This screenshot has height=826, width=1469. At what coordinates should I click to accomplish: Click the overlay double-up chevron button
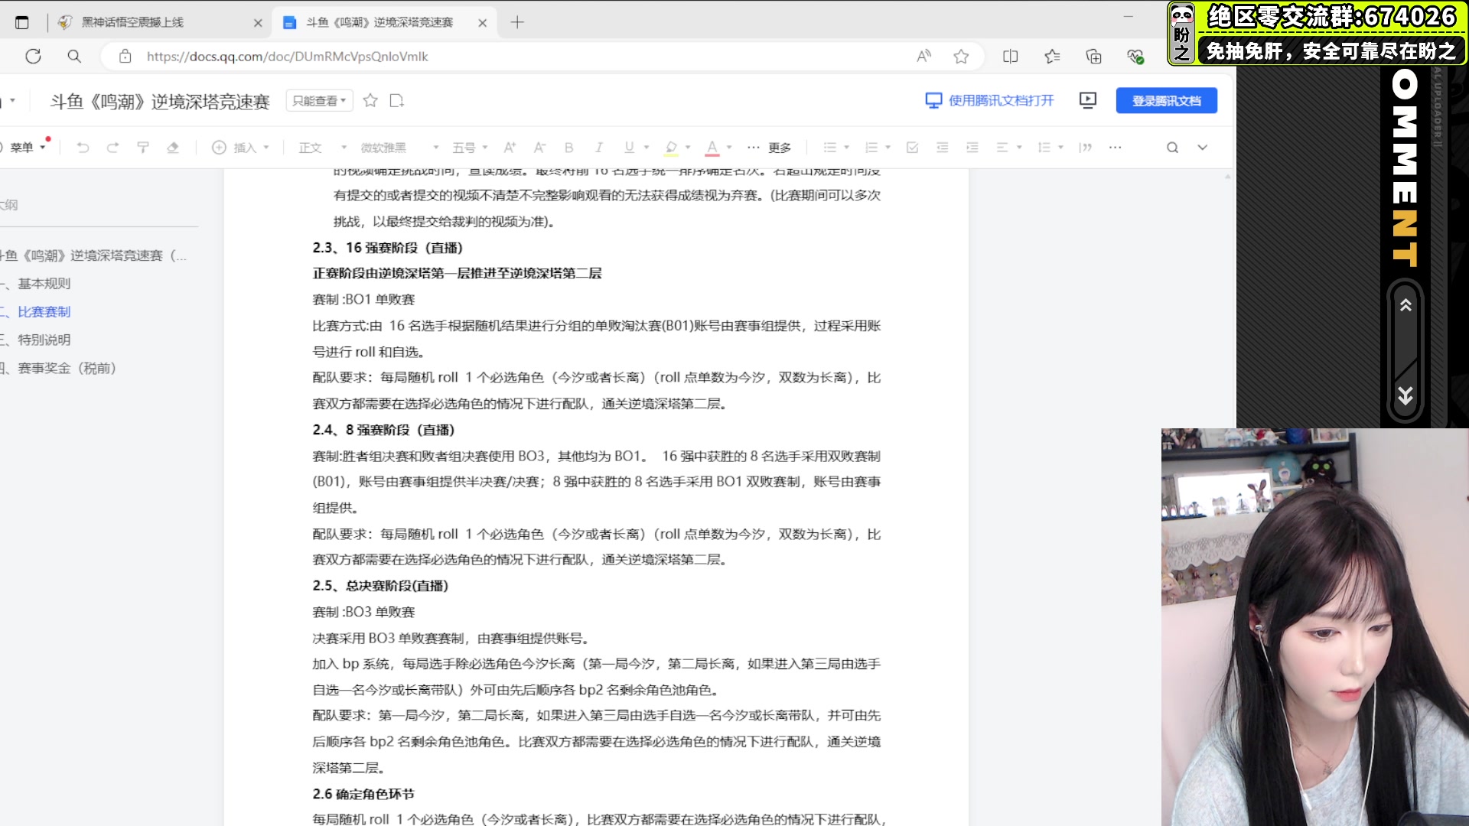pyautogui.click(x=1405, y=306)
